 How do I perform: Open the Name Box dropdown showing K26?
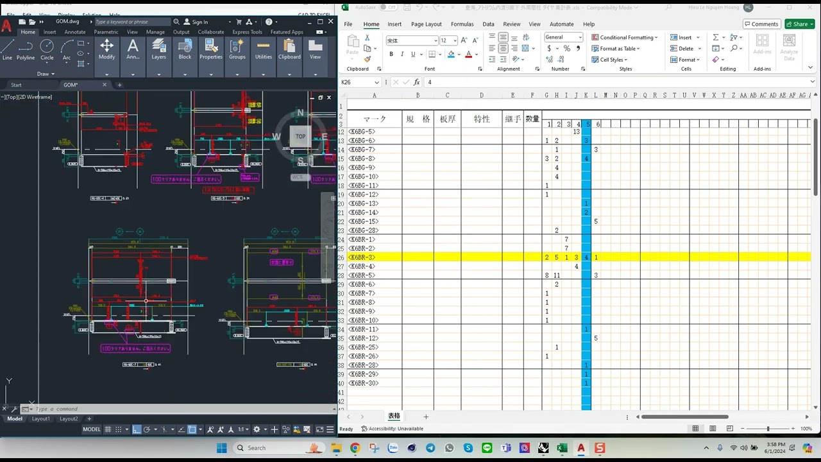tap(377, 82)
